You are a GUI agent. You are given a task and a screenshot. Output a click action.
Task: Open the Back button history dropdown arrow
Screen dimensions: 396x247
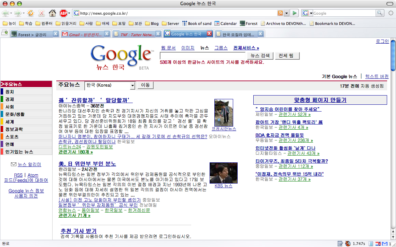click(x=11, y=13)
